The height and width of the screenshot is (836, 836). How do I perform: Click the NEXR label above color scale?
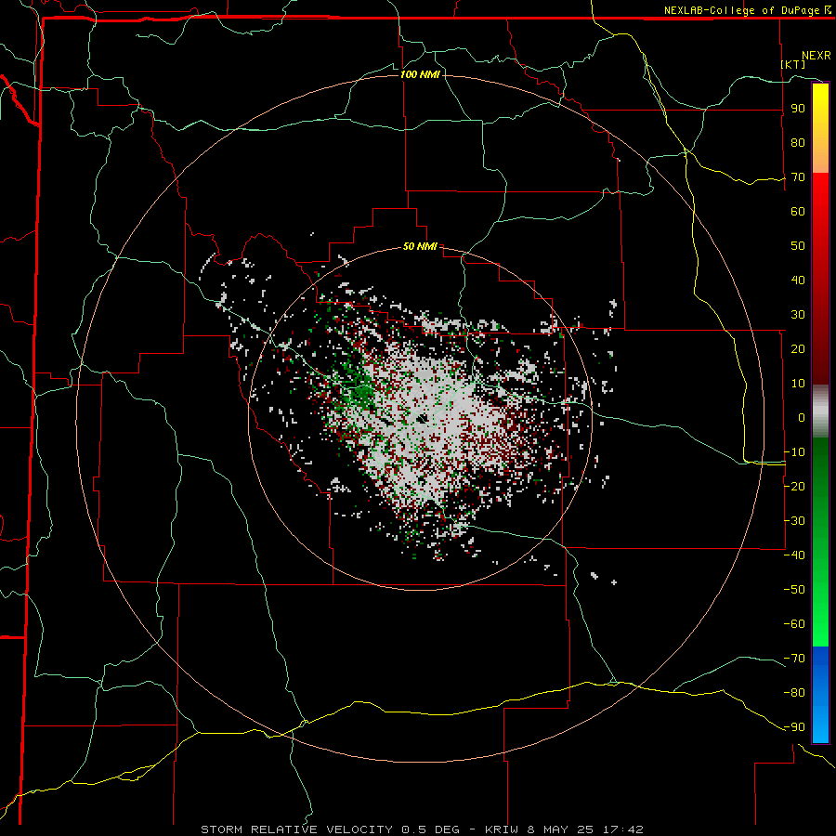click(816, 56)
